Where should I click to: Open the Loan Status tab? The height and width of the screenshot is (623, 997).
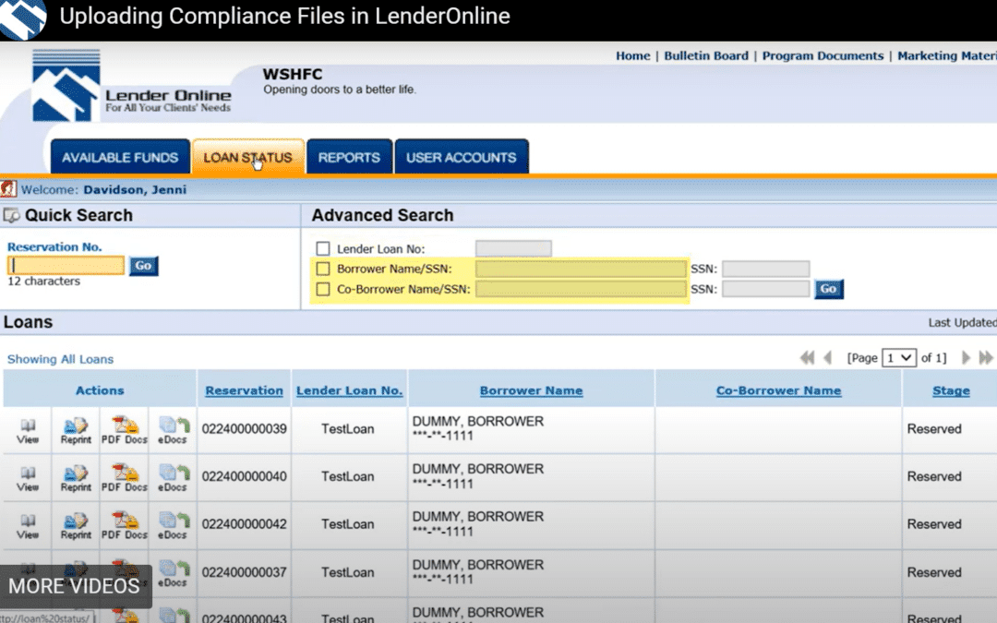click(x=248, y=157)
